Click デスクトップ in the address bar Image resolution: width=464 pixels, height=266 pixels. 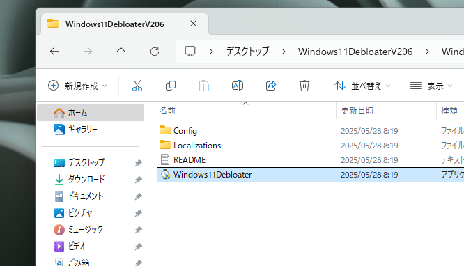248,52
